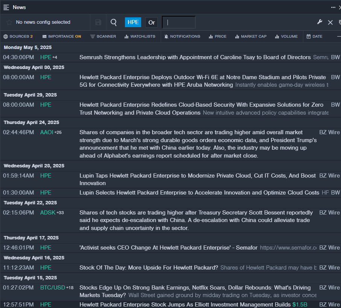Open the three-dots options menu
This screenshot has height=308, width=341.
333,8
